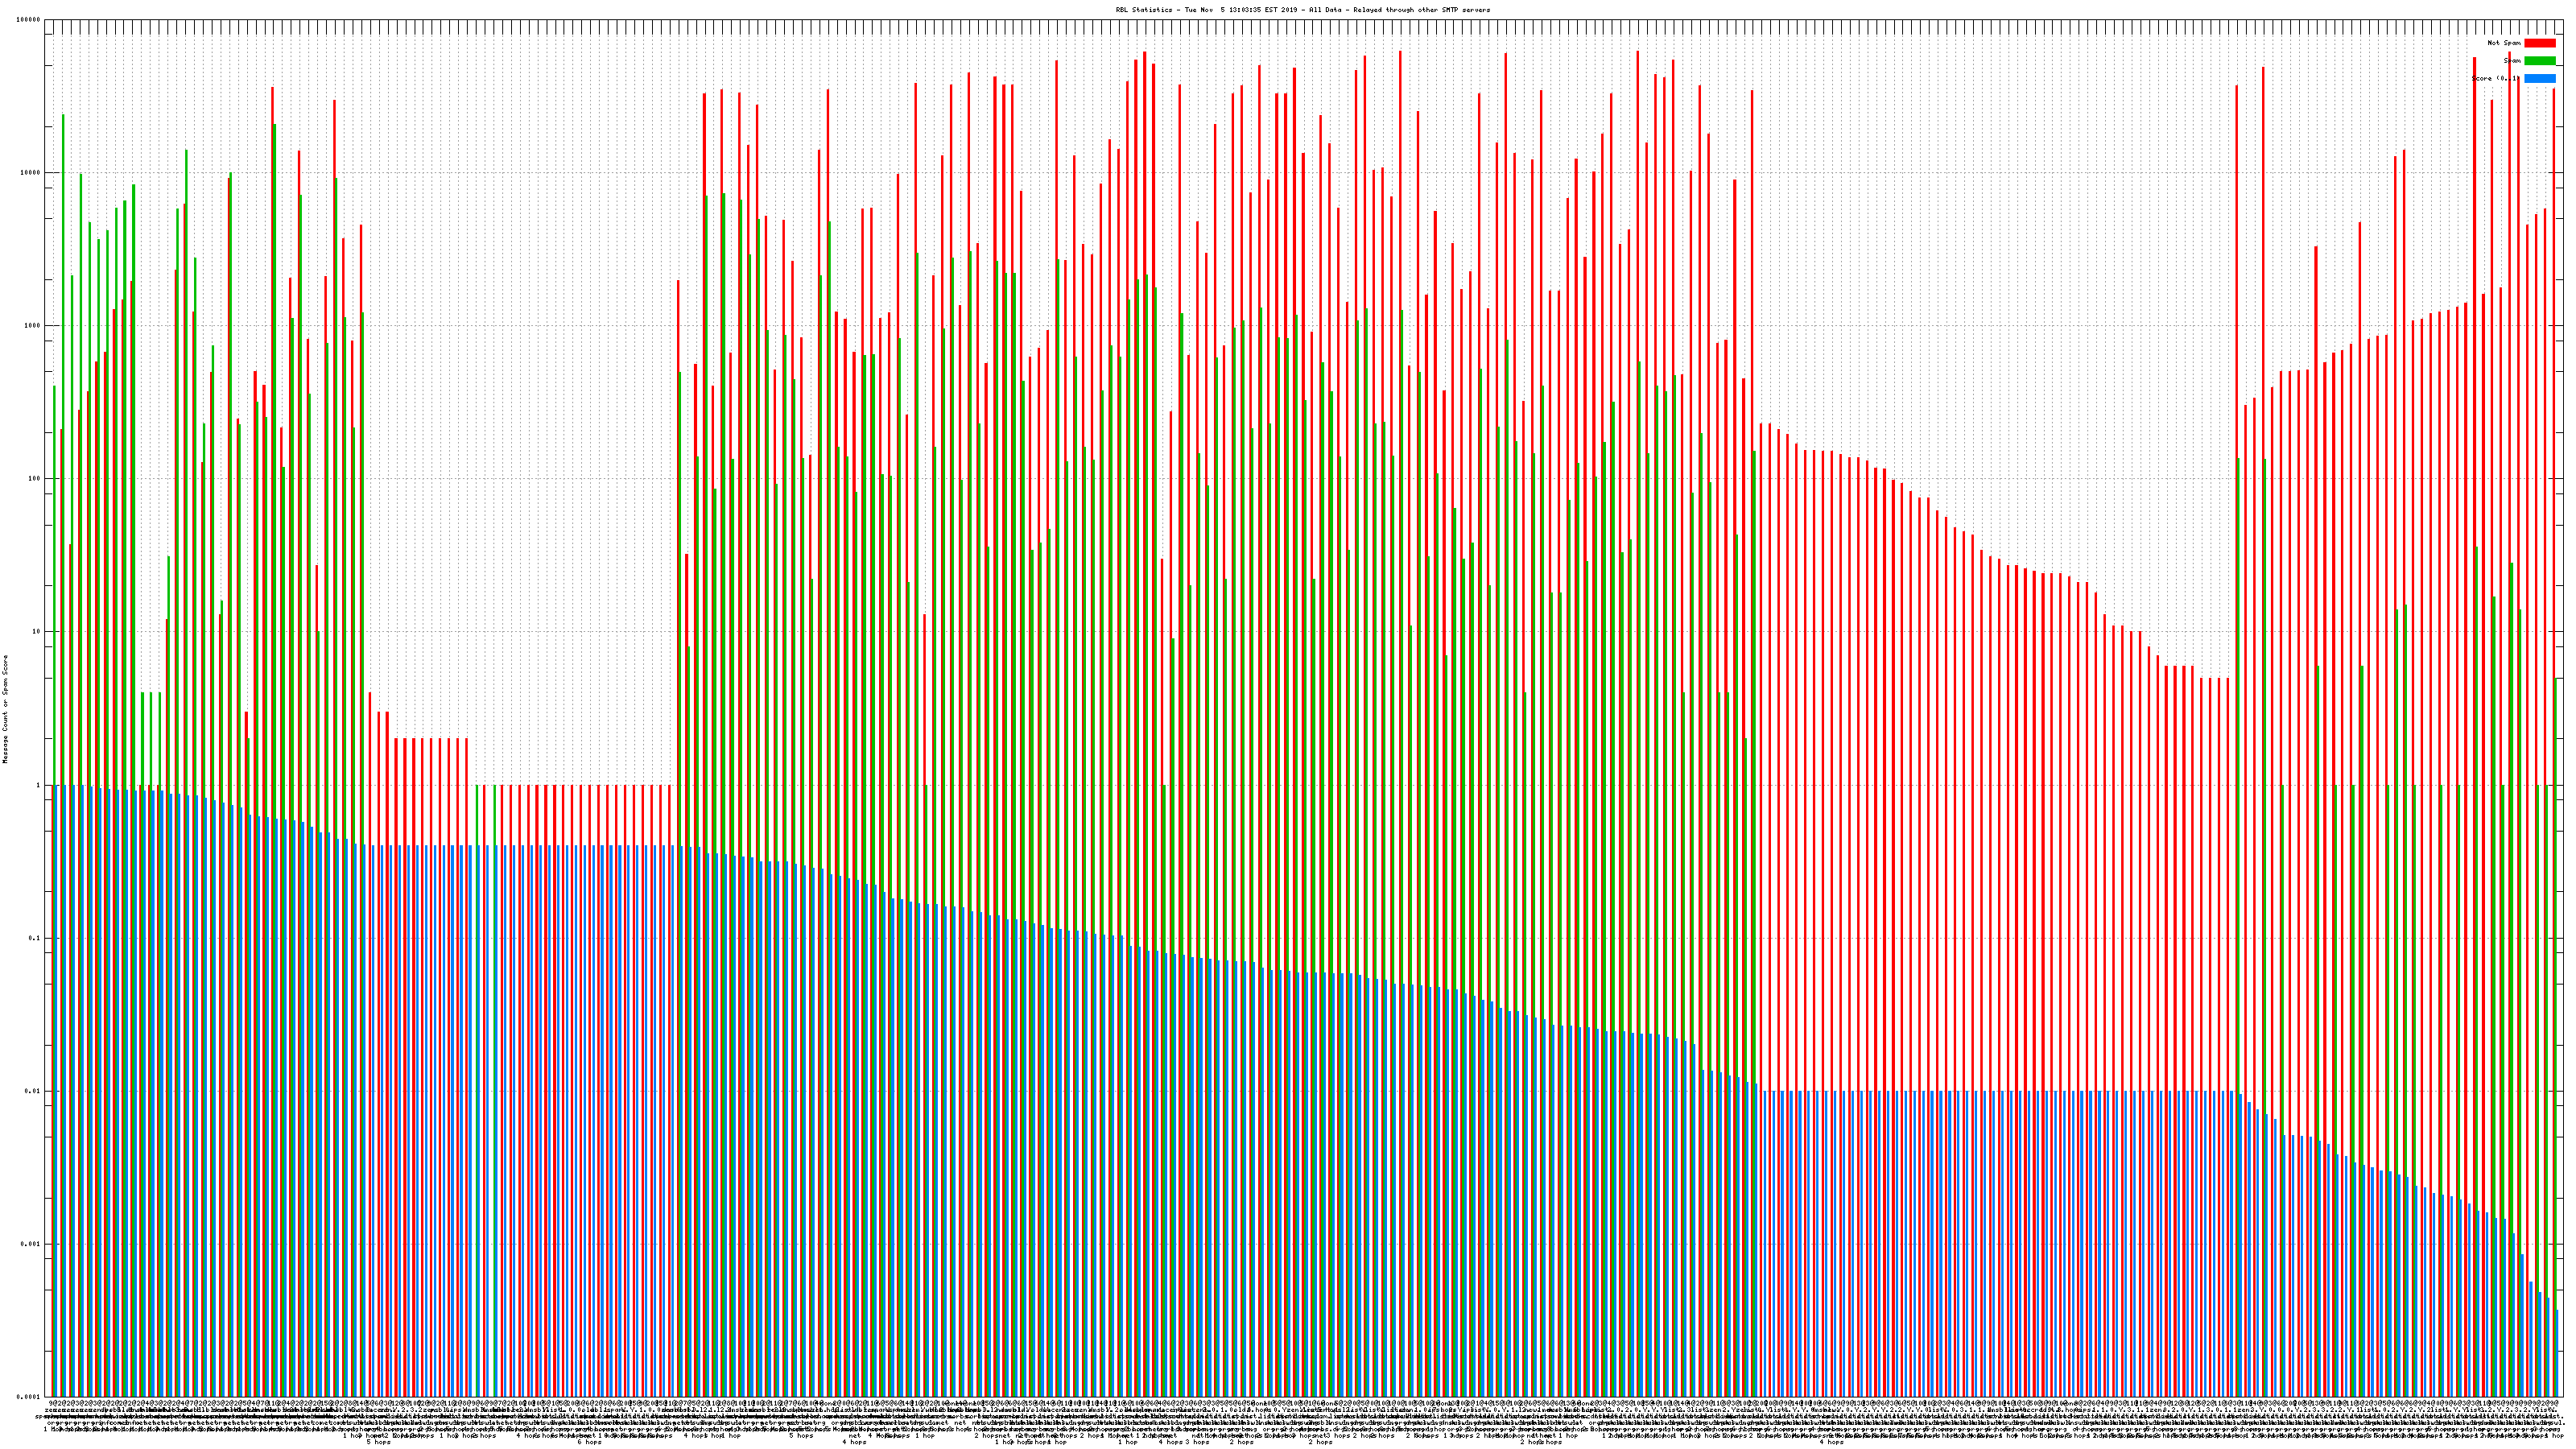Click the 0.001 y-axis tick label
2576x1449 pixels.
pyautogui.click(x=31, y=1244)
